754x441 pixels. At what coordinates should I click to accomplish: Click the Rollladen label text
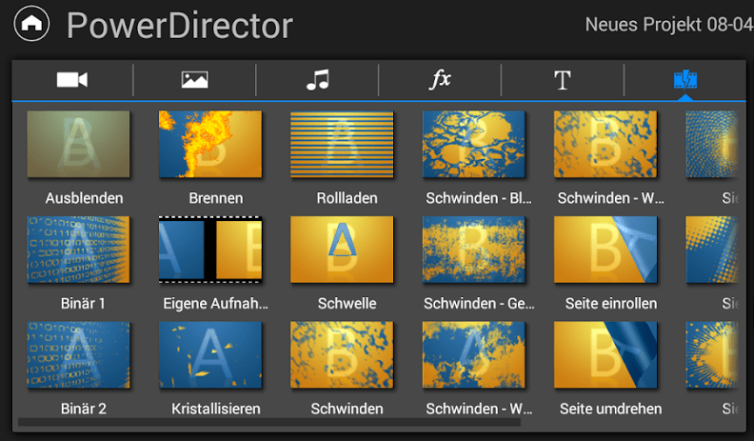(x=347, y=198)
